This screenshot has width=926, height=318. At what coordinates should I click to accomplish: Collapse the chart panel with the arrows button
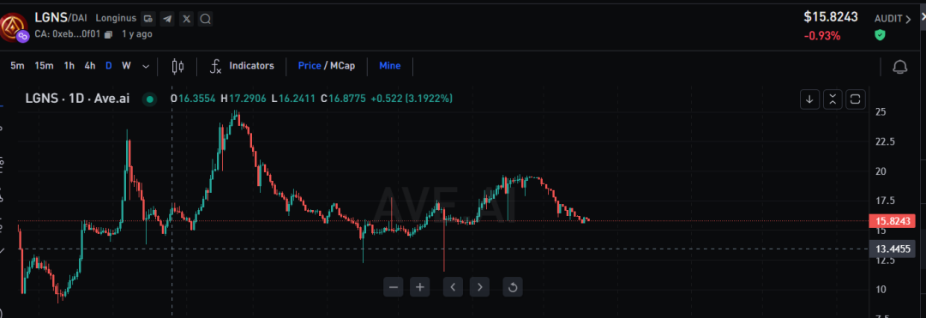coord(833,99)
